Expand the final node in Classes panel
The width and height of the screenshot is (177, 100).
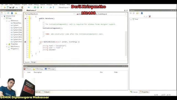click(x=131, y=19)
